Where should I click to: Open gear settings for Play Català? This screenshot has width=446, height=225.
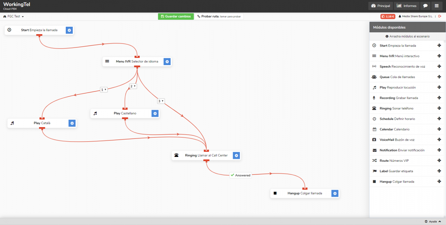click(72, 123)
